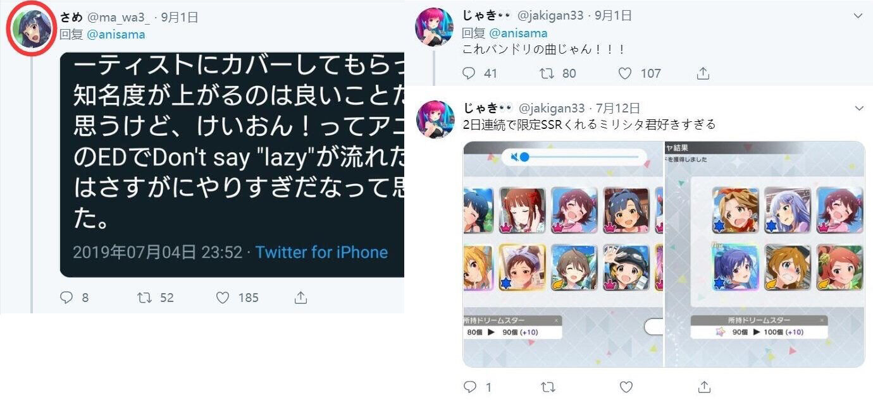The height and width of the screenshot is (410, 873).
Task: Open the Twitter for iPhone link
Action: tap(321, 253)
